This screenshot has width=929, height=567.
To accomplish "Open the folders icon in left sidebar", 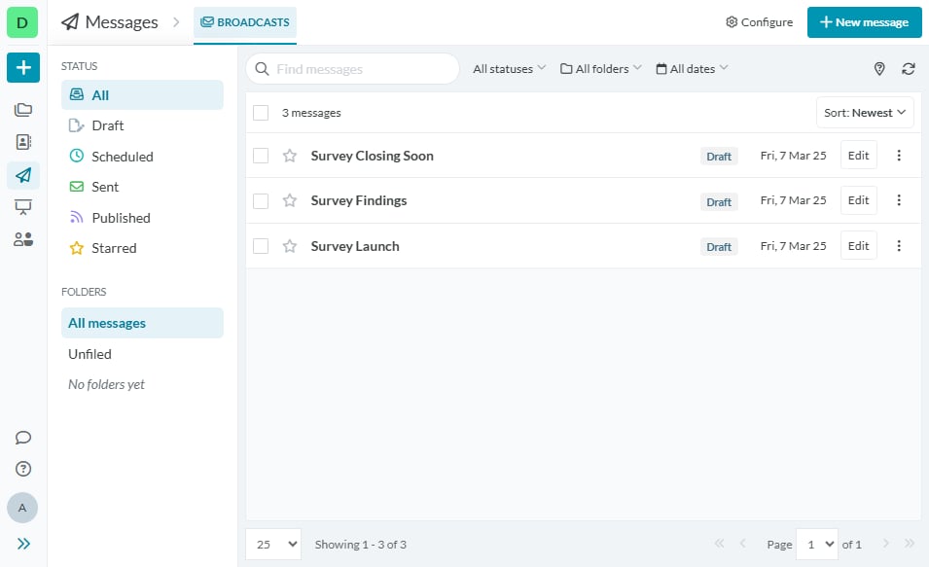I will tap(23, 110).
